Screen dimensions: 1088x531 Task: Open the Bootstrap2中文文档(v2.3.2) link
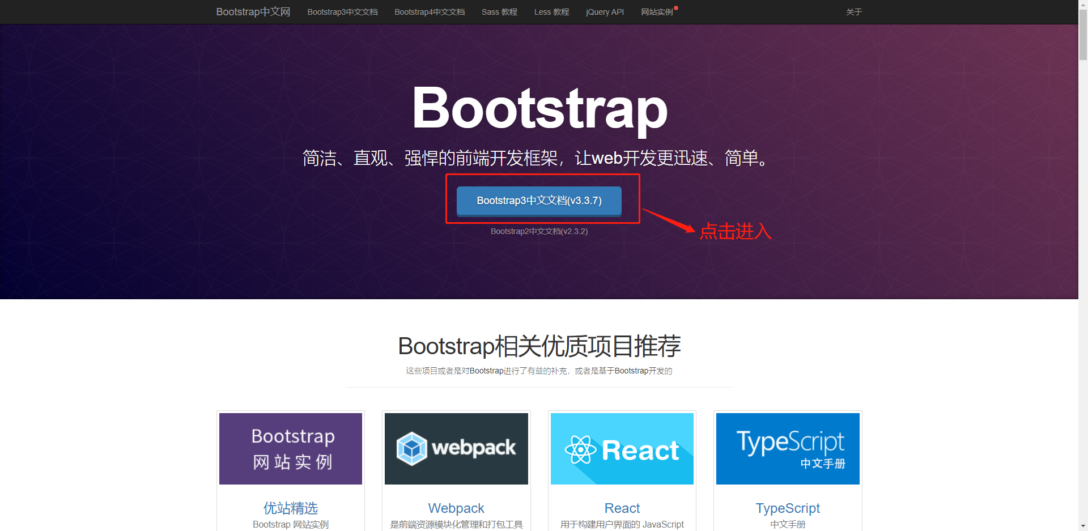[539, 231]
